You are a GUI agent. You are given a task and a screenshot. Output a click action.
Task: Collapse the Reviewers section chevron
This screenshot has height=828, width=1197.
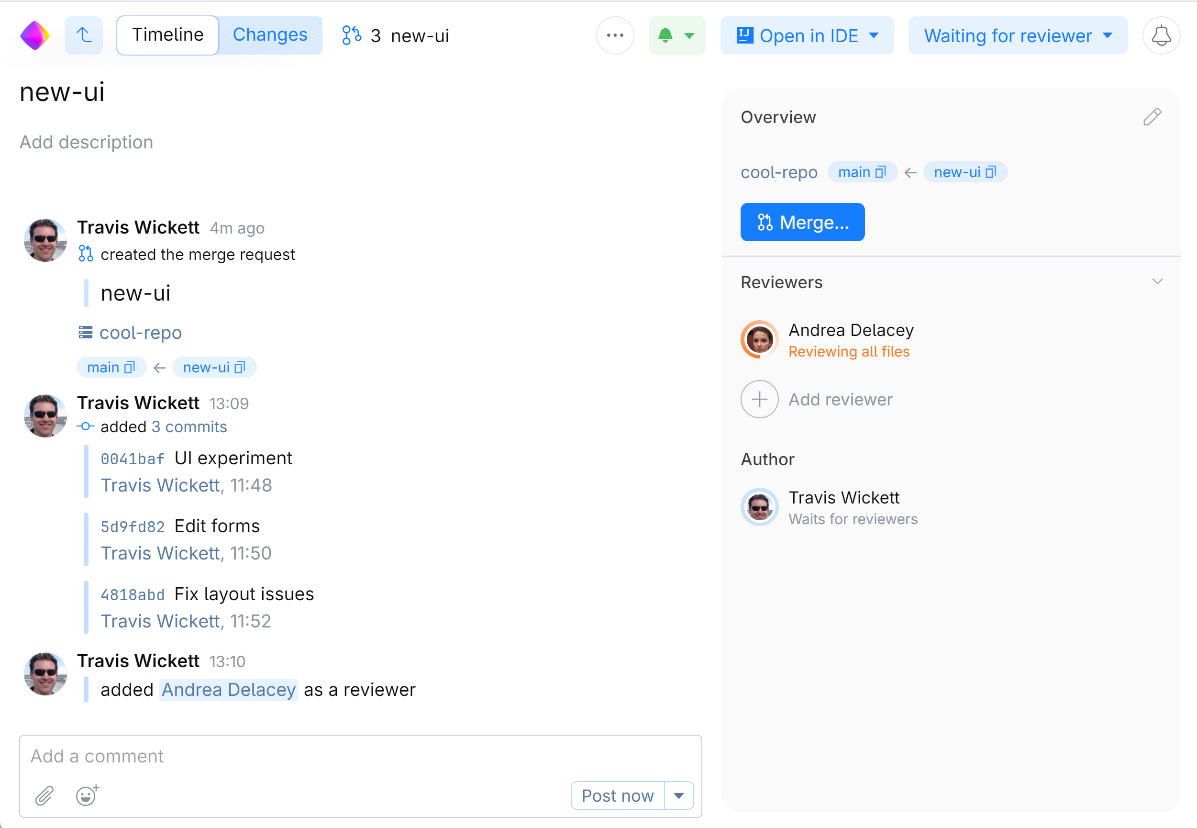[x=1157, y=282]
